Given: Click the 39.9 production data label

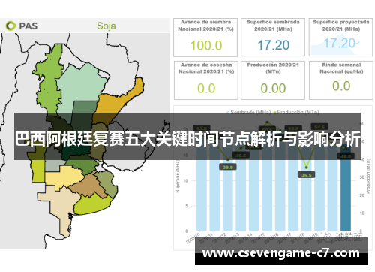Looking at the screenshot, I should (x=228, y=167).
